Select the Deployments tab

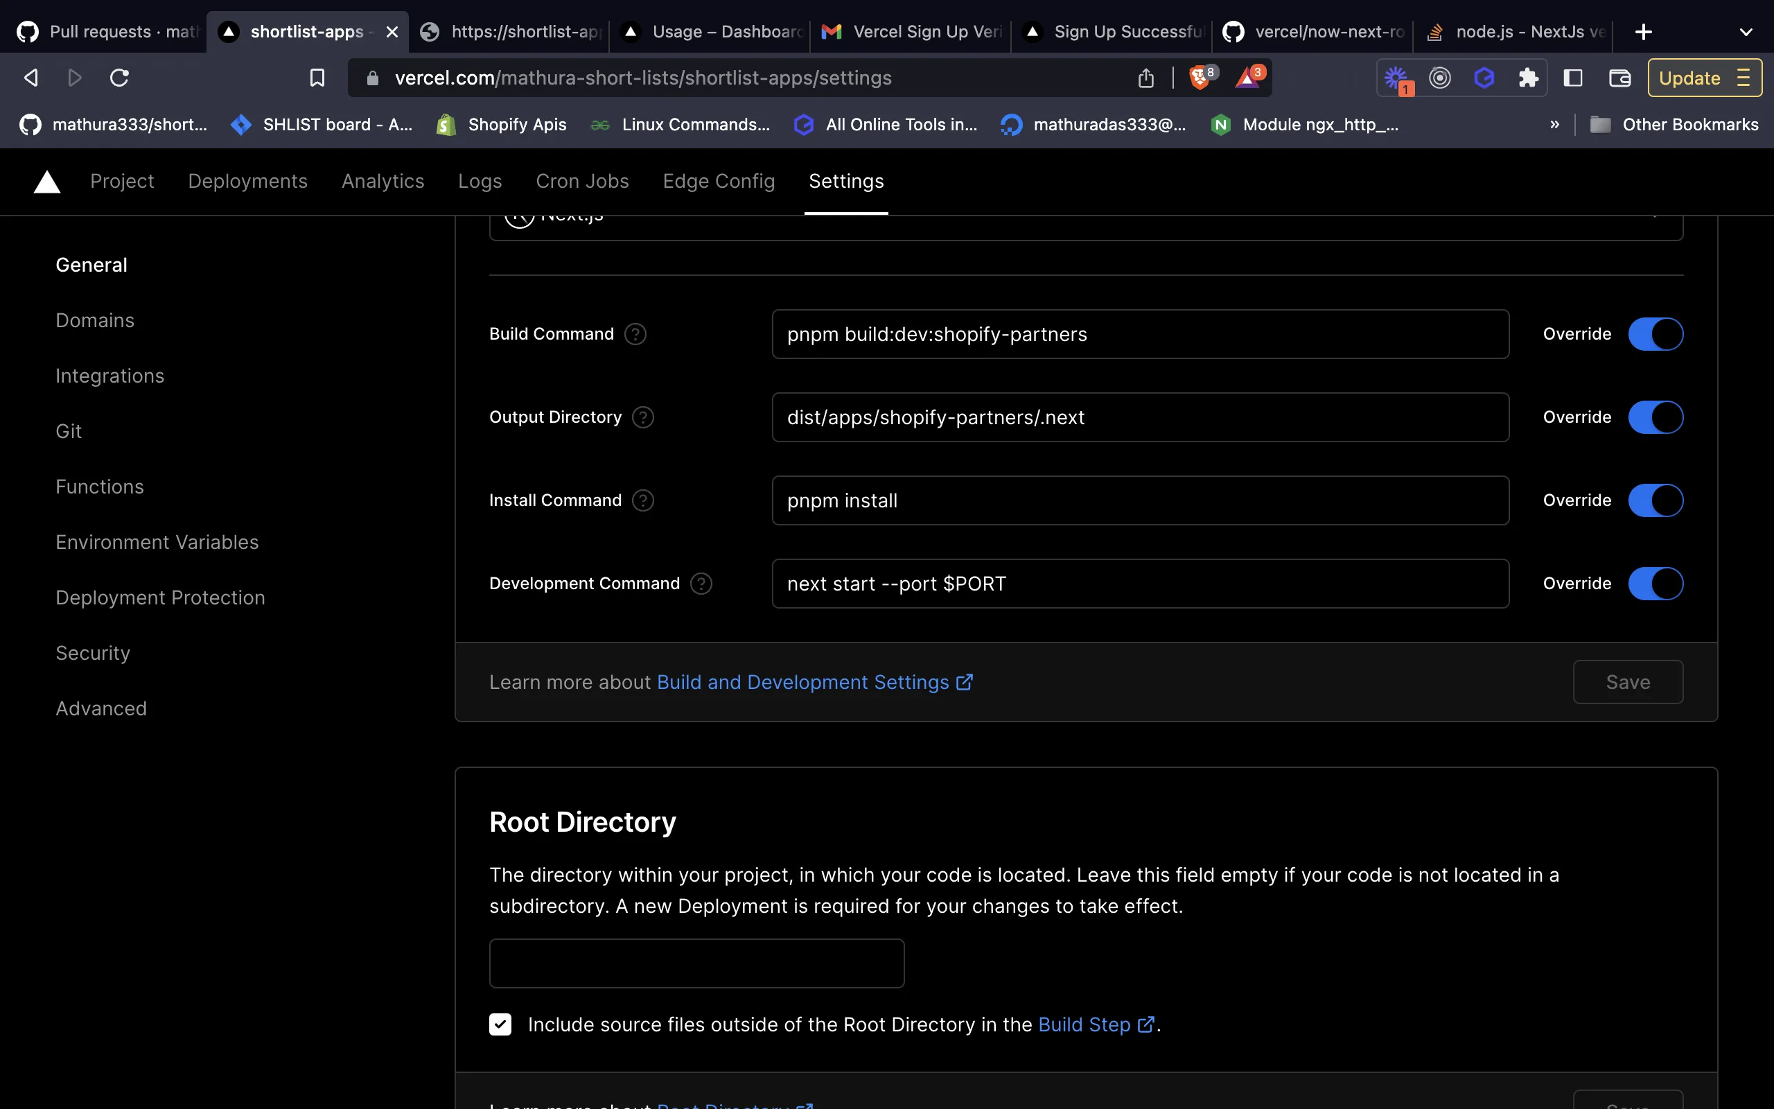247,182
